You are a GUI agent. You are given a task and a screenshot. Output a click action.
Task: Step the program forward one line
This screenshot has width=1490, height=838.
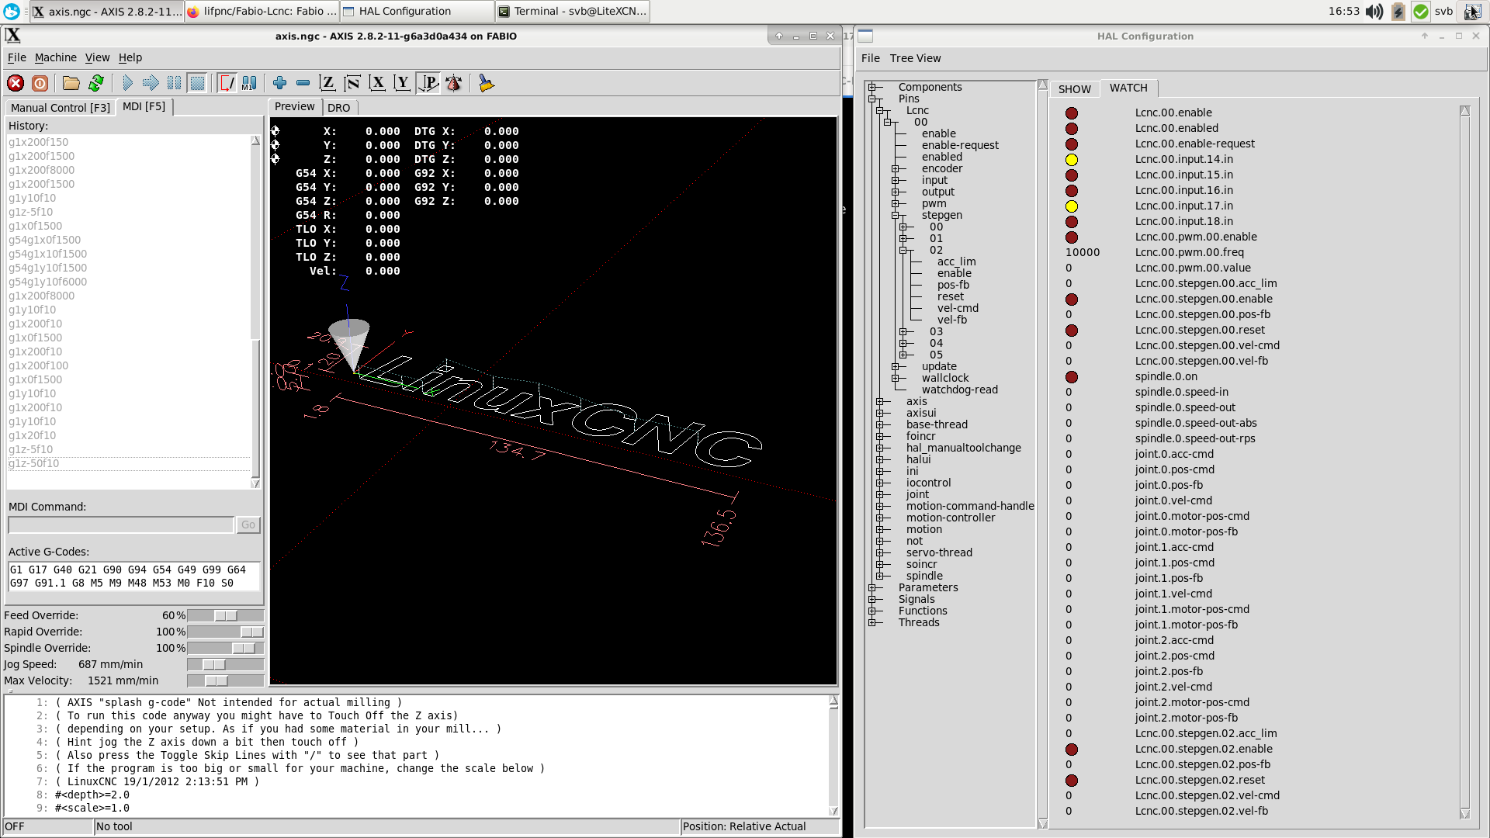tap(151, 83)
